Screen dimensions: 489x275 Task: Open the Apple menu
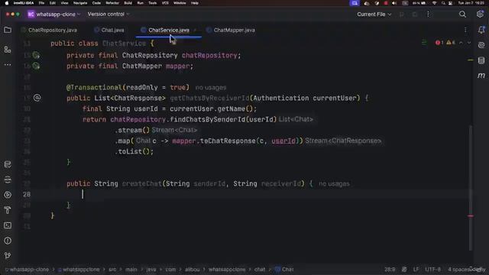click(x=7, y=3)
